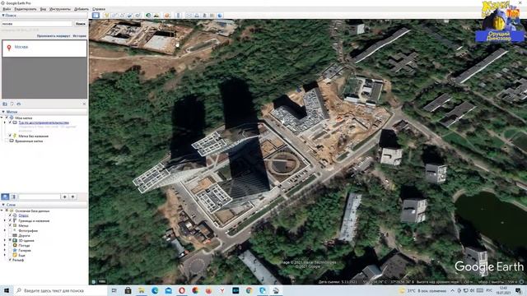Toggle Мои метки checkbox

7,118
